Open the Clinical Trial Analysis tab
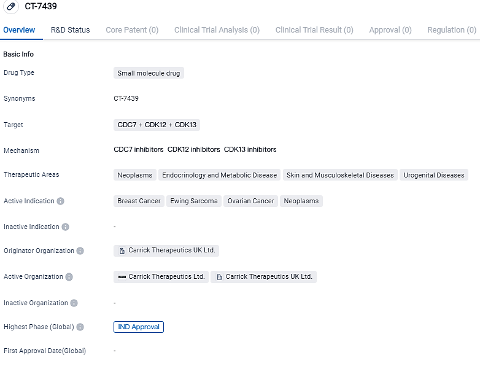This screenshot has width=480, height=366. click(217, 29)
